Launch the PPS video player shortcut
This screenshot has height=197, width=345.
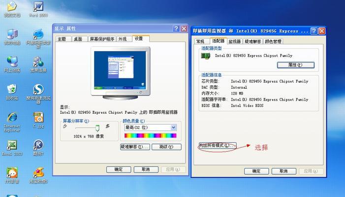(12, 172)
